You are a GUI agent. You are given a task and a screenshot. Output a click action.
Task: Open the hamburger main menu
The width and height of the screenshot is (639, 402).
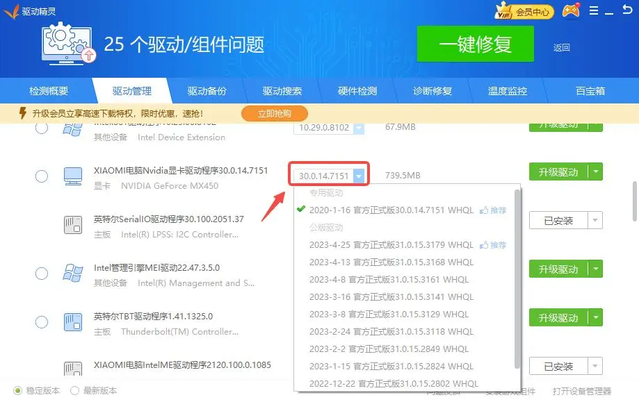click(593, 11)
